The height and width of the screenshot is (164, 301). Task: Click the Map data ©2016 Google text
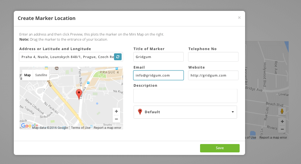[50, 128]
